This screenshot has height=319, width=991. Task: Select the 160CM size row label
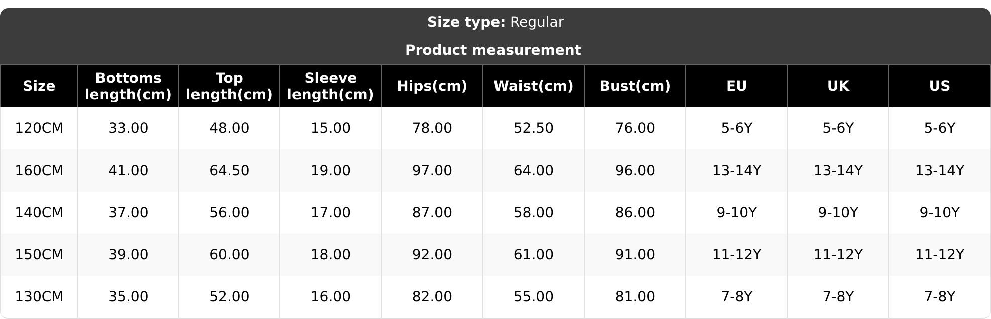point(39,171)
